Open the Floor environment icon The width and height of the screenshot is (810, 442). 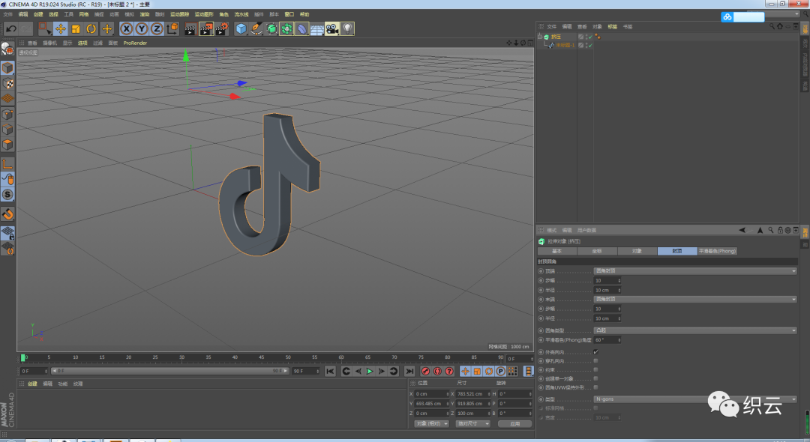316,29
